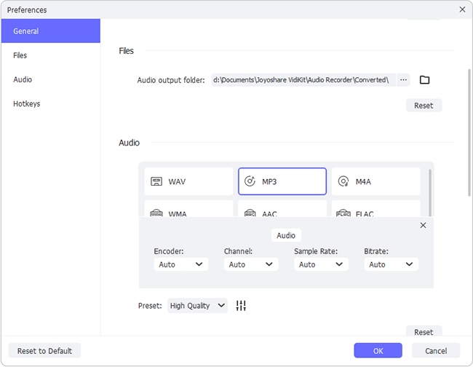The width and height of the screenshot is (473, 367).
Task: Expand the Channel dropdown
Action: coord(251,264)
